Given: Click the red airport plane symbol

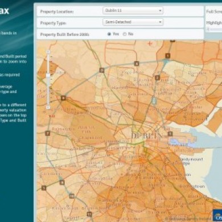Looking at the screenshot, I should 150,44.
